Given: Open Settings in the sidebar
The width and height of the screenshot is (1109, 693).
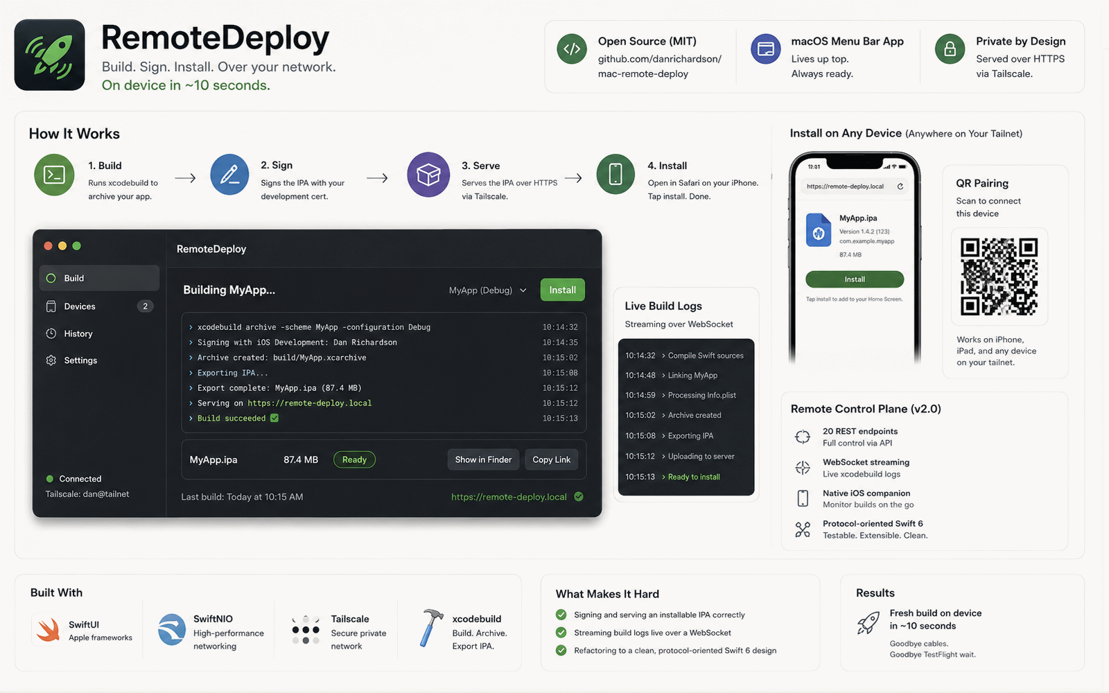Looking at the screenshot, I should [x=99, y=360].
